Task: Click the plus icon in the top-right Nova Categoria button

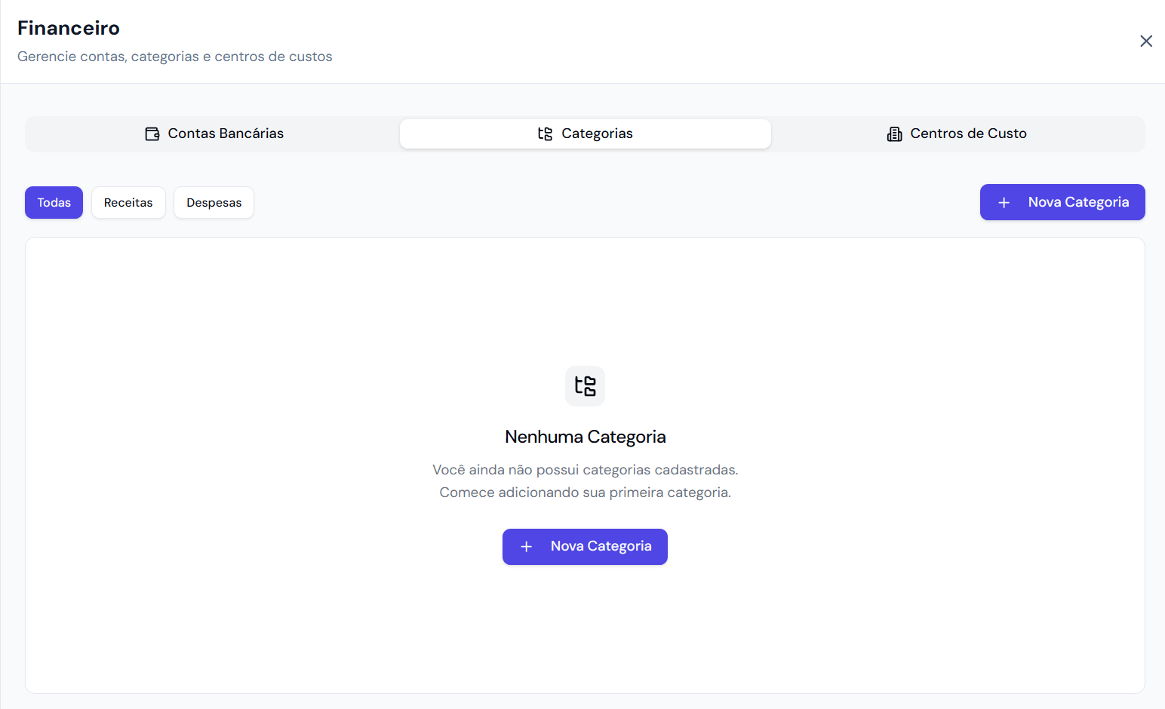Action: 1004,203
